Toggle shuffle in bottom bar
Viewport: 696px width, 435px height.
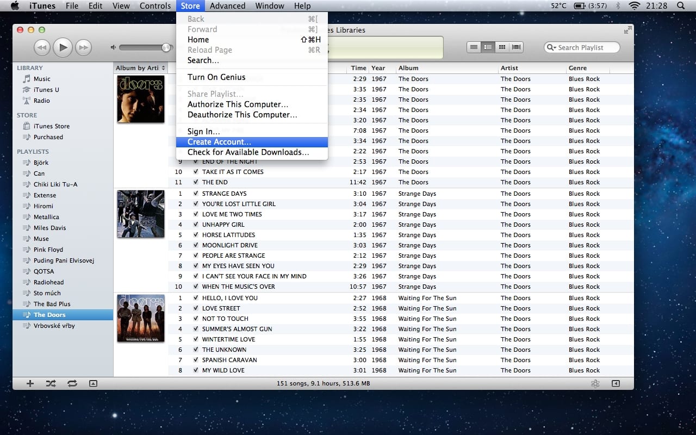[x=51, y=383]
